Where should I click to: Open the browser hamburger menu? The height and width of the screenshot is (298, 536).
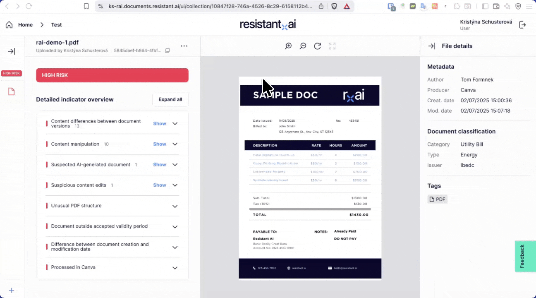(529, 6)
